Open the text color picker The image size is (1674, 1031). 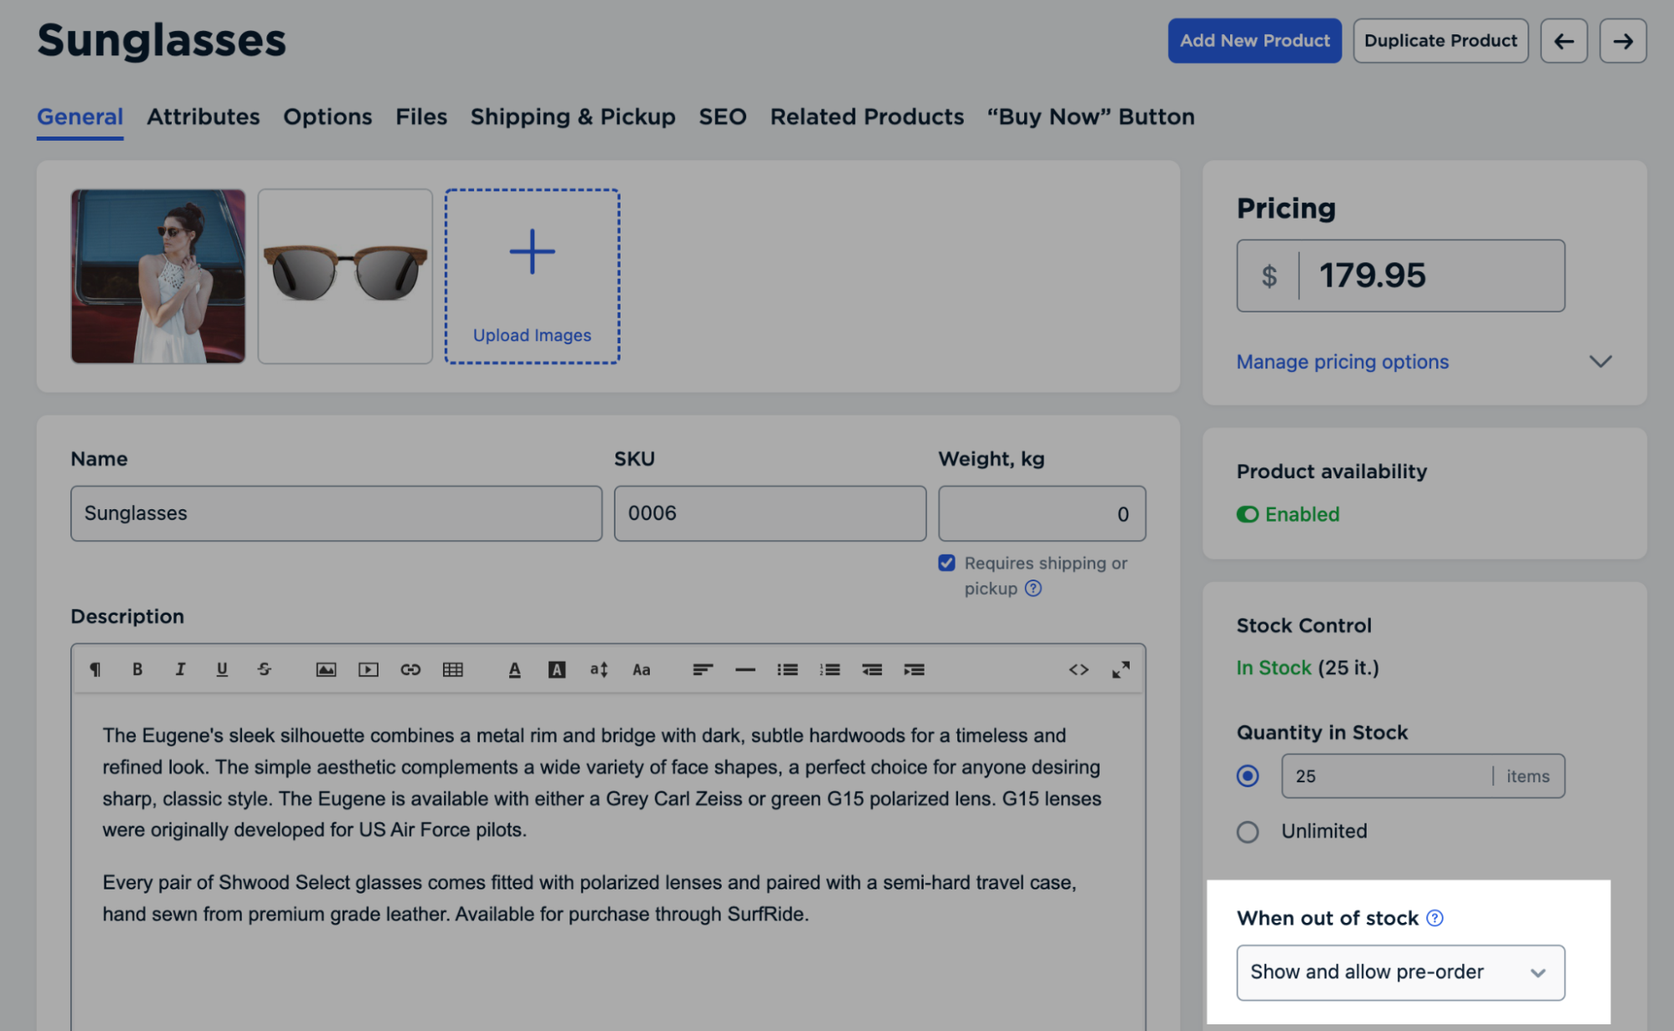514,669
